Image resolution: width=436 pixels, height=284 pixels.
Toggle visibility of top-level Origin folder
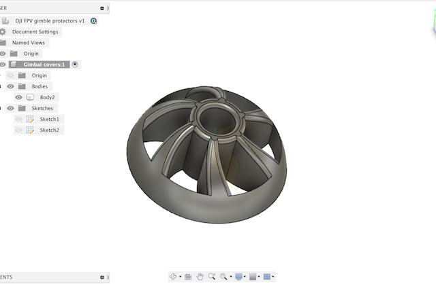[x=3, y=54]
